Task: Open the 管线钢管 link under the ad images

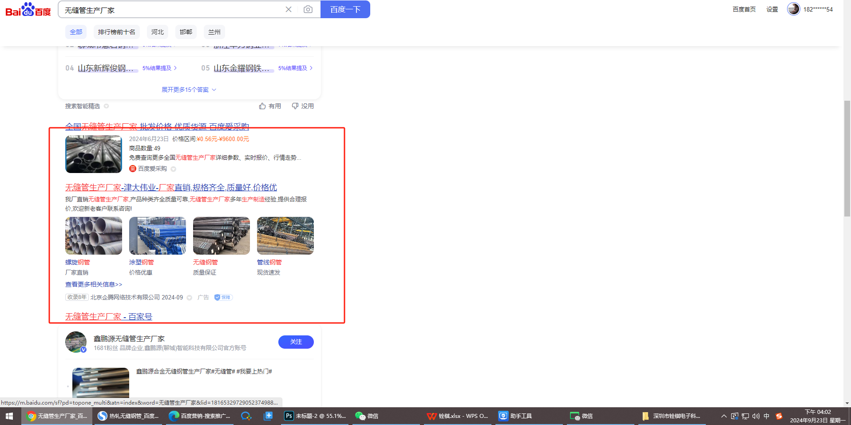Action: [x=269, y=262]
